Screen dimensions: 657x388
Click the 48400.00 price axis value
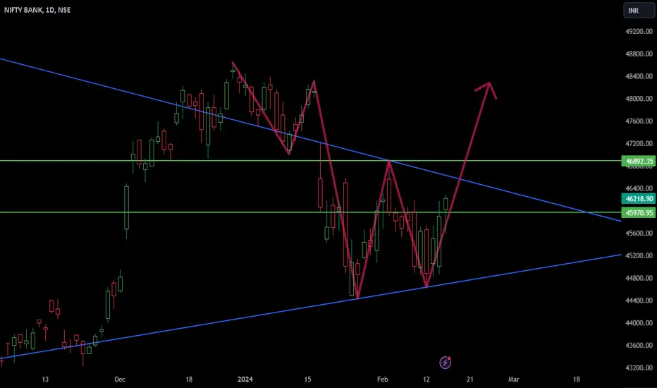639,76
